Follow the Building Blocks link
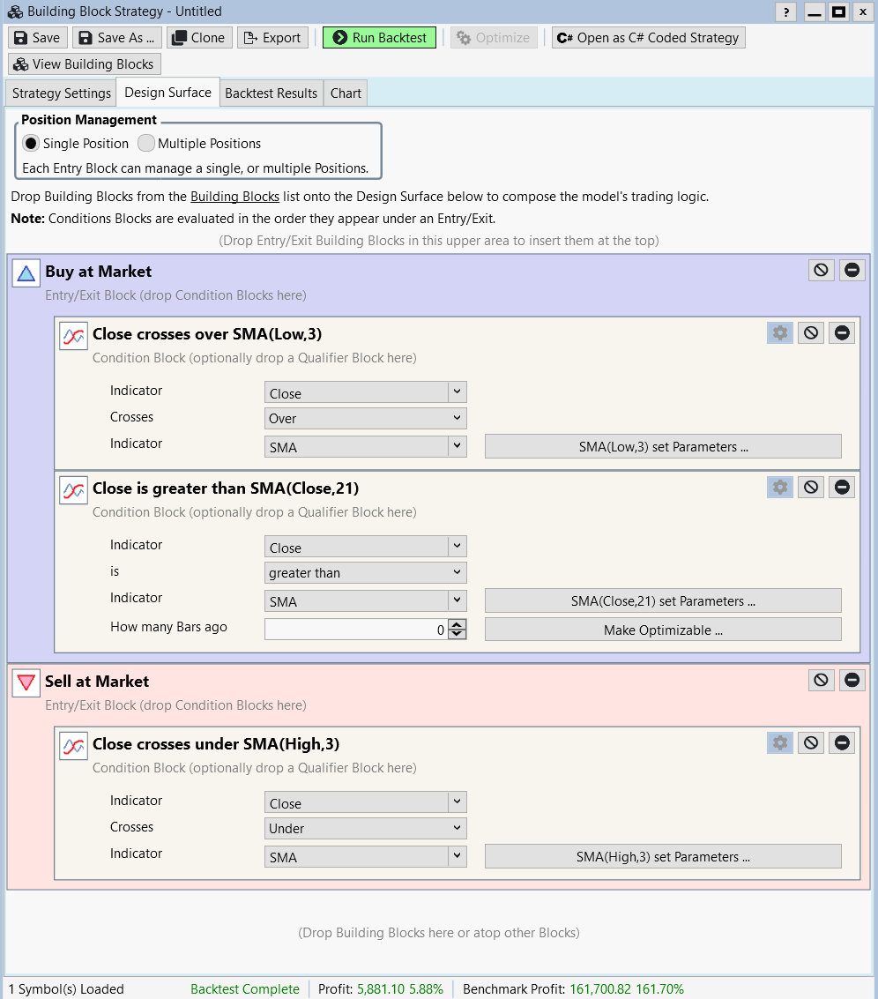This screenshot has width=878, height=999. tap(234, 197)
